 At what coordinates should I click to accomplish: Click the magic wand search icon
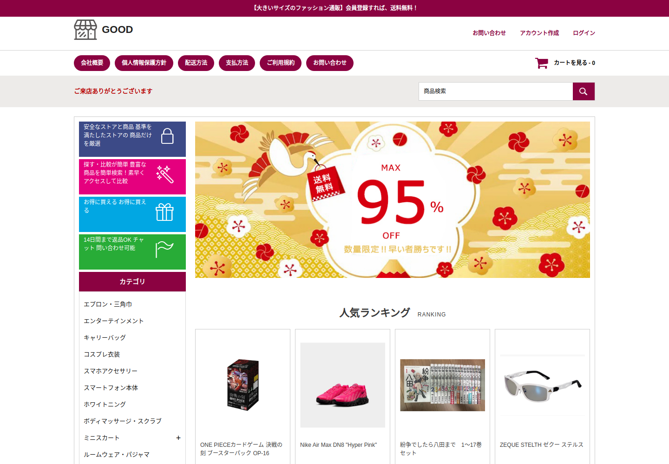click(164, 174)
